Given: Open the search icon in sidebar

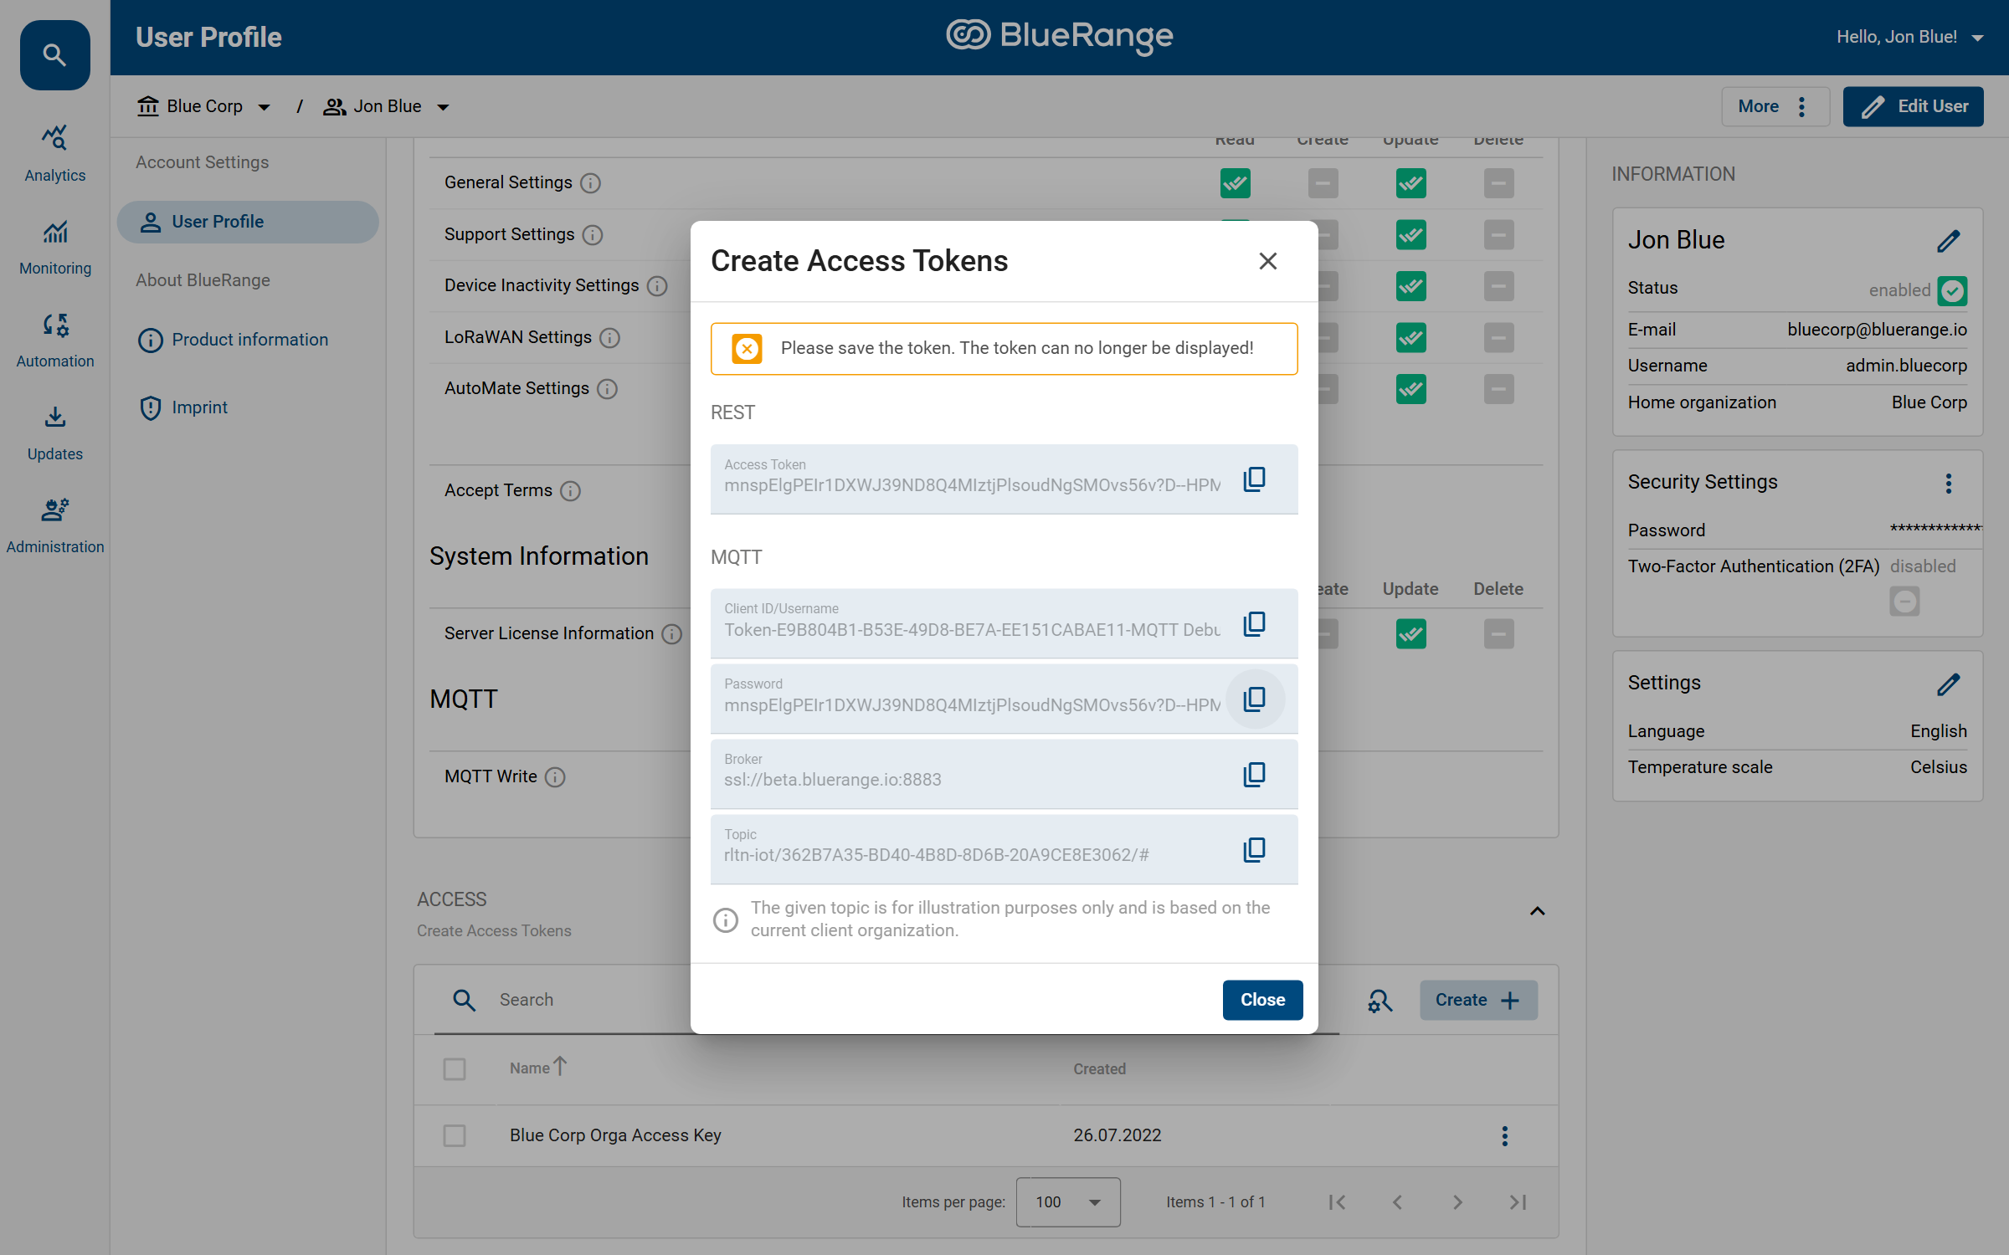Looking at the screenshot, I should coord(55,55).
